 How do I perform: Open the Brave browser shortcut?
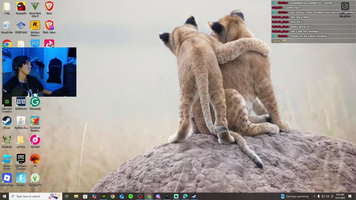tap(49, 8)
